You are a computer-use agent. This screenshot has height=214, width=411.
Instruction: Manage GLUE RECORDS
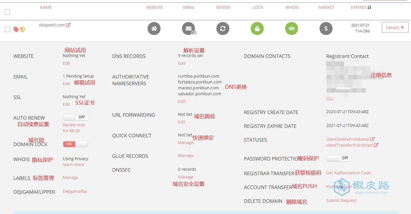(x=186, y=156)
